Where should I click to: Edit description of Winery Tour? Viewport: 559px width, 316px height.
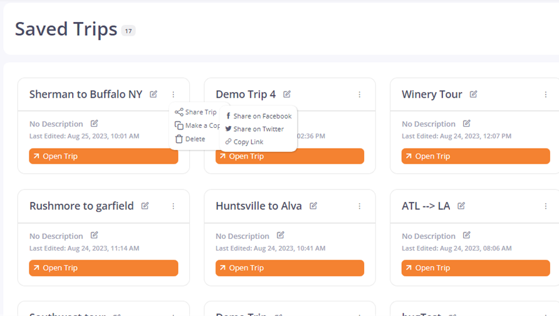pos(466,124)
